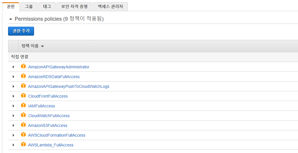Open the AmazonAPIGatewayAdministrator policy link
298x153 pixels.
pyautogui.click(x=59, y=67)
